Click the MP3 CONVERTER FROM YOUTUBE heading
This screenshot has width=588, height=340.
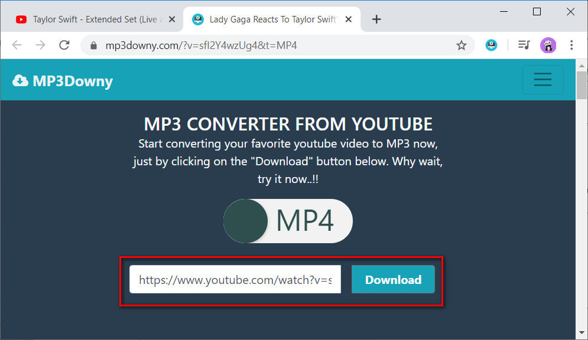tap(288, 124)
